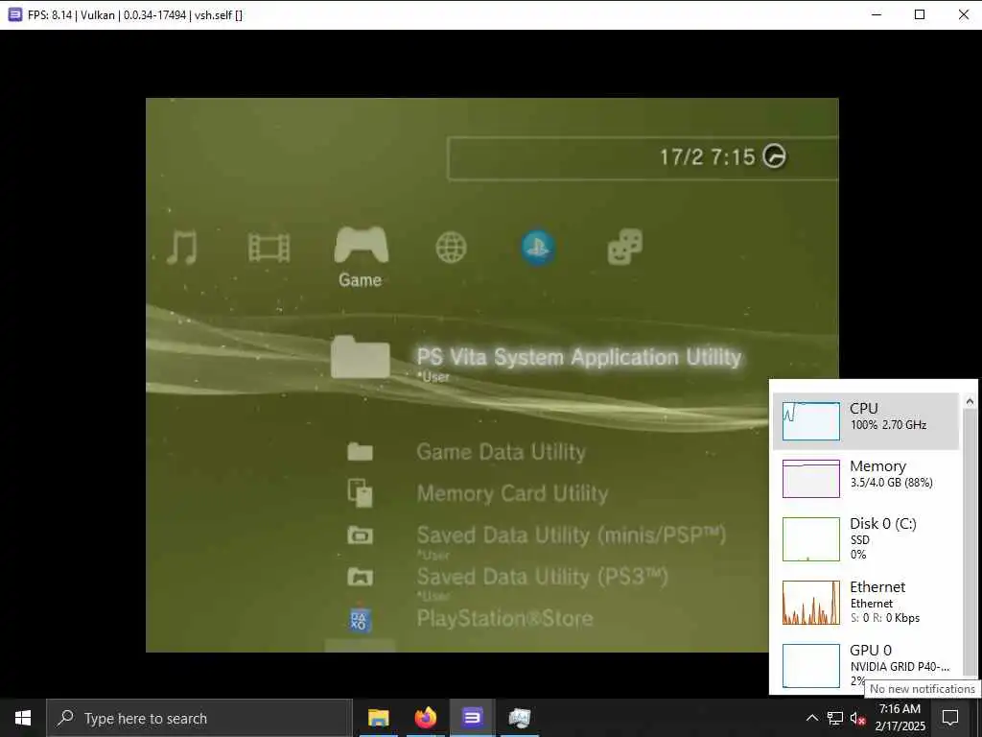Viewport: 982px width, 737px height.
Task: Open the PlayStation Network icon
Action: tap(538, 248)
